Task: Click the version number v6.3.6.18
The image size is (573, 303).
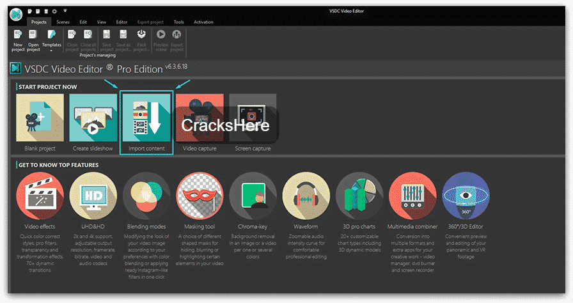Action: (176, 66)
